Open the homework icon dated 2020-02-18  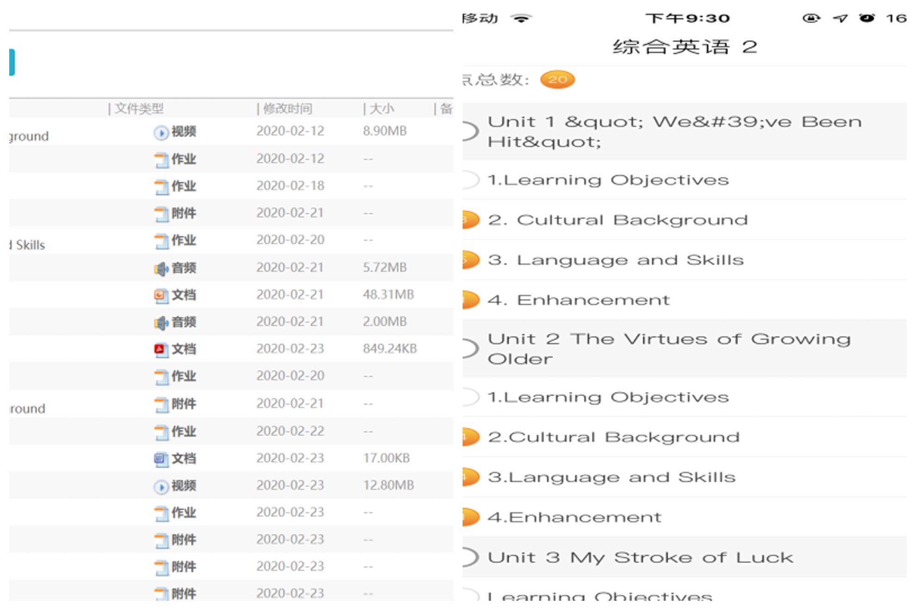click(161, 187)
